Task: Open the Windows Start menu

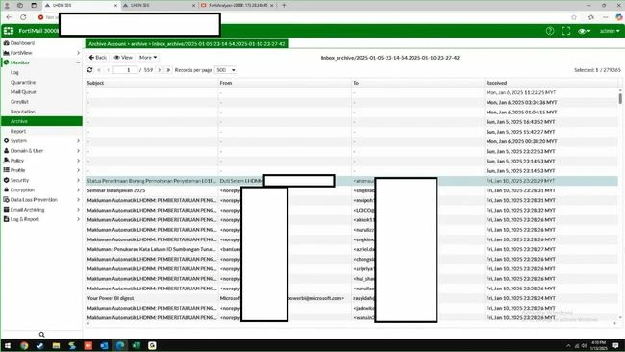Action: pos(8,345)
